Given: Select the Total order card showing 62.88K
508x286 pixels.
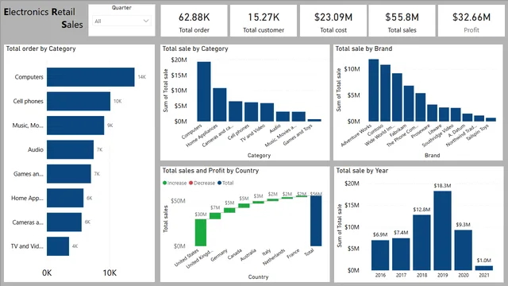Looking at the screenshot, I should click(x=194, y=21).
